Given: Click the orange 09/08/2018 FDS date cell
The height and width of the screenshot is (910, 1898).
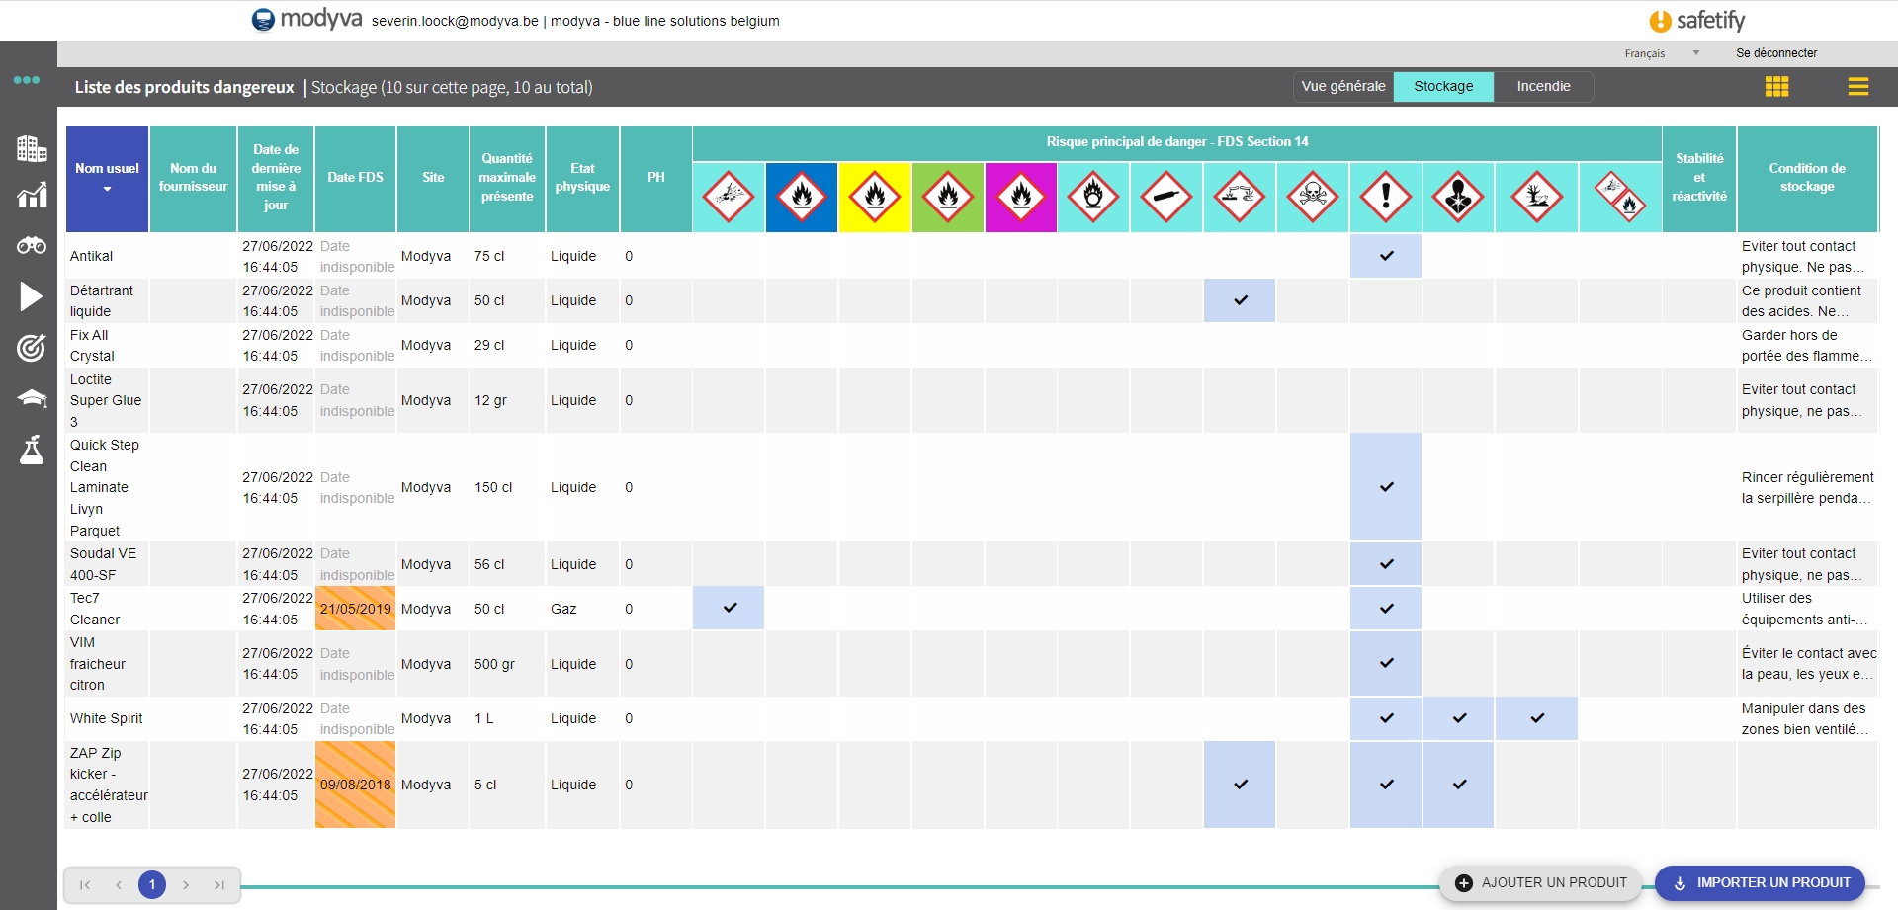Looking at the screenshot, I should point(356,785).
